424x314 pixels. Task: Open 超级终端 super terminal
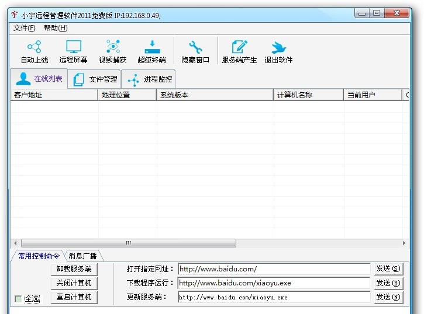(x=151, y=51)
